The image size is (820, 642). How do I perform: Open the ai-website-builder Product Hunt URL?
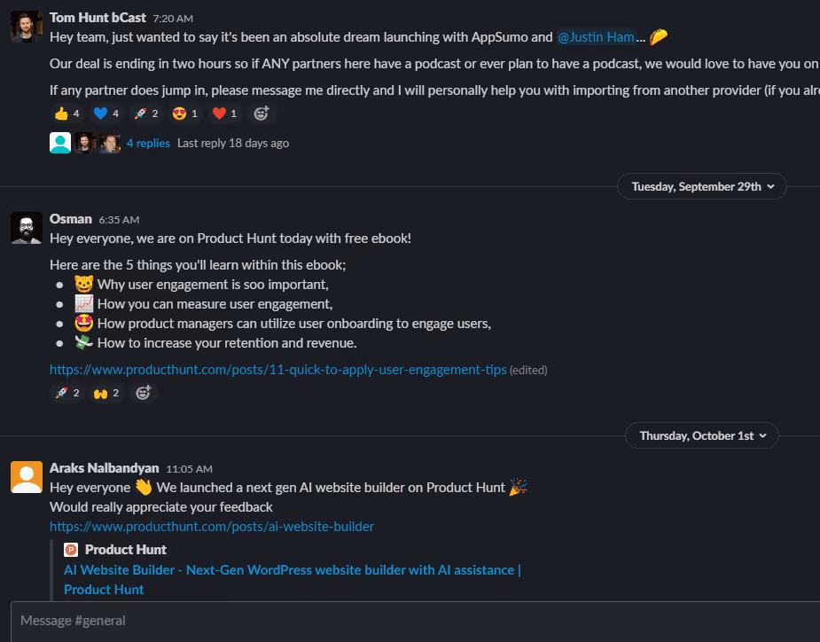tap(212, 527)
